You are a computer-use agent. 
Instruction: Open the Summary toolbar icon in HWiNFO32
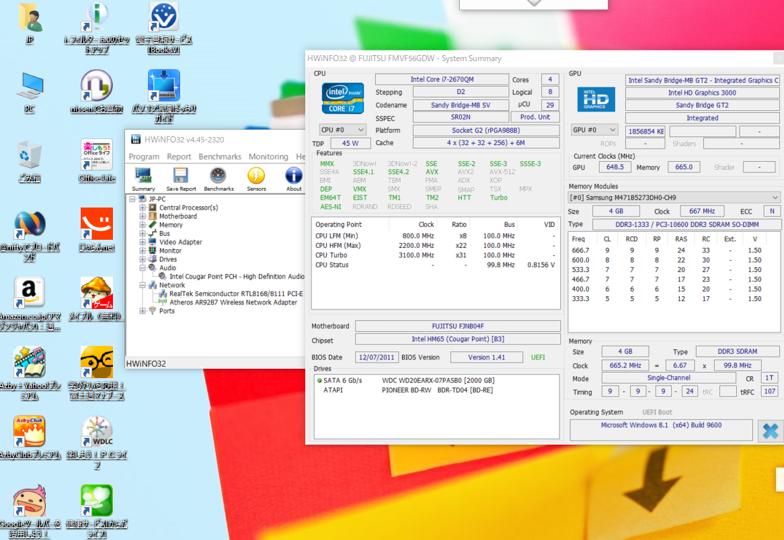[x=143, y=179]
